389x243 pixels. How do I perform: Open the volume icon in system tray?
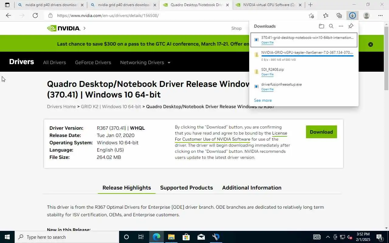350,237
